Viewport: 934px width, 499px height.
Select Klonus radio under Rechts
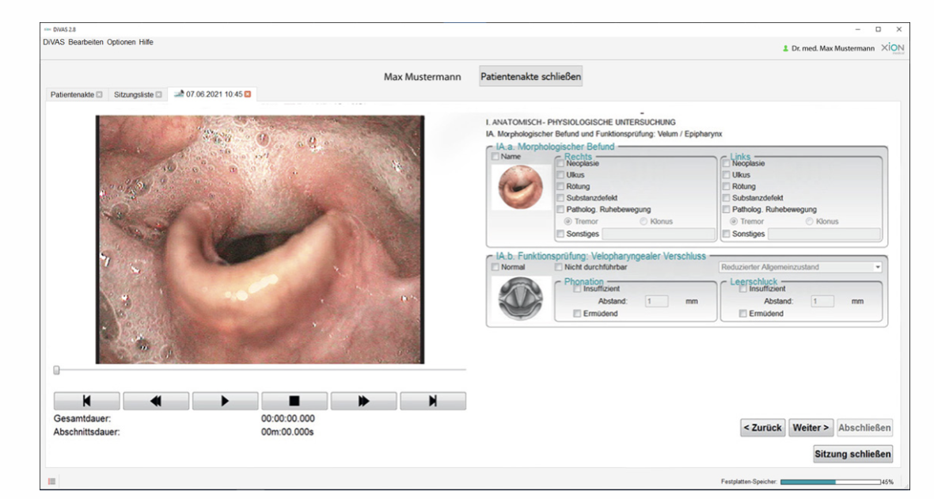click(x=644, y=222)
